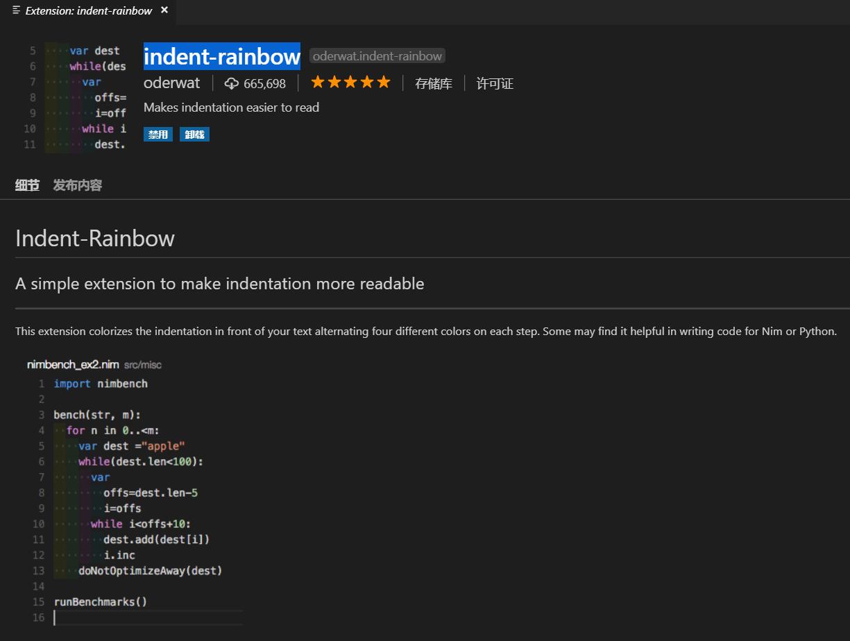Click the 卸载 uninstall button
Image resolution: width=850 pixels, height=641 pixels.
click(194, 135)
